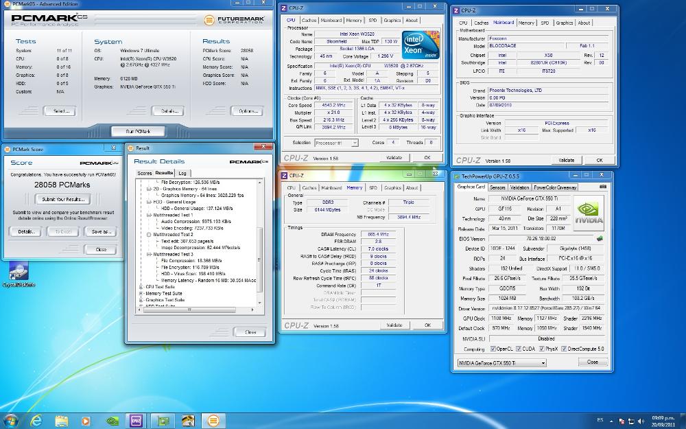Switch to Scores tab in Result Details

click(144, 174)
